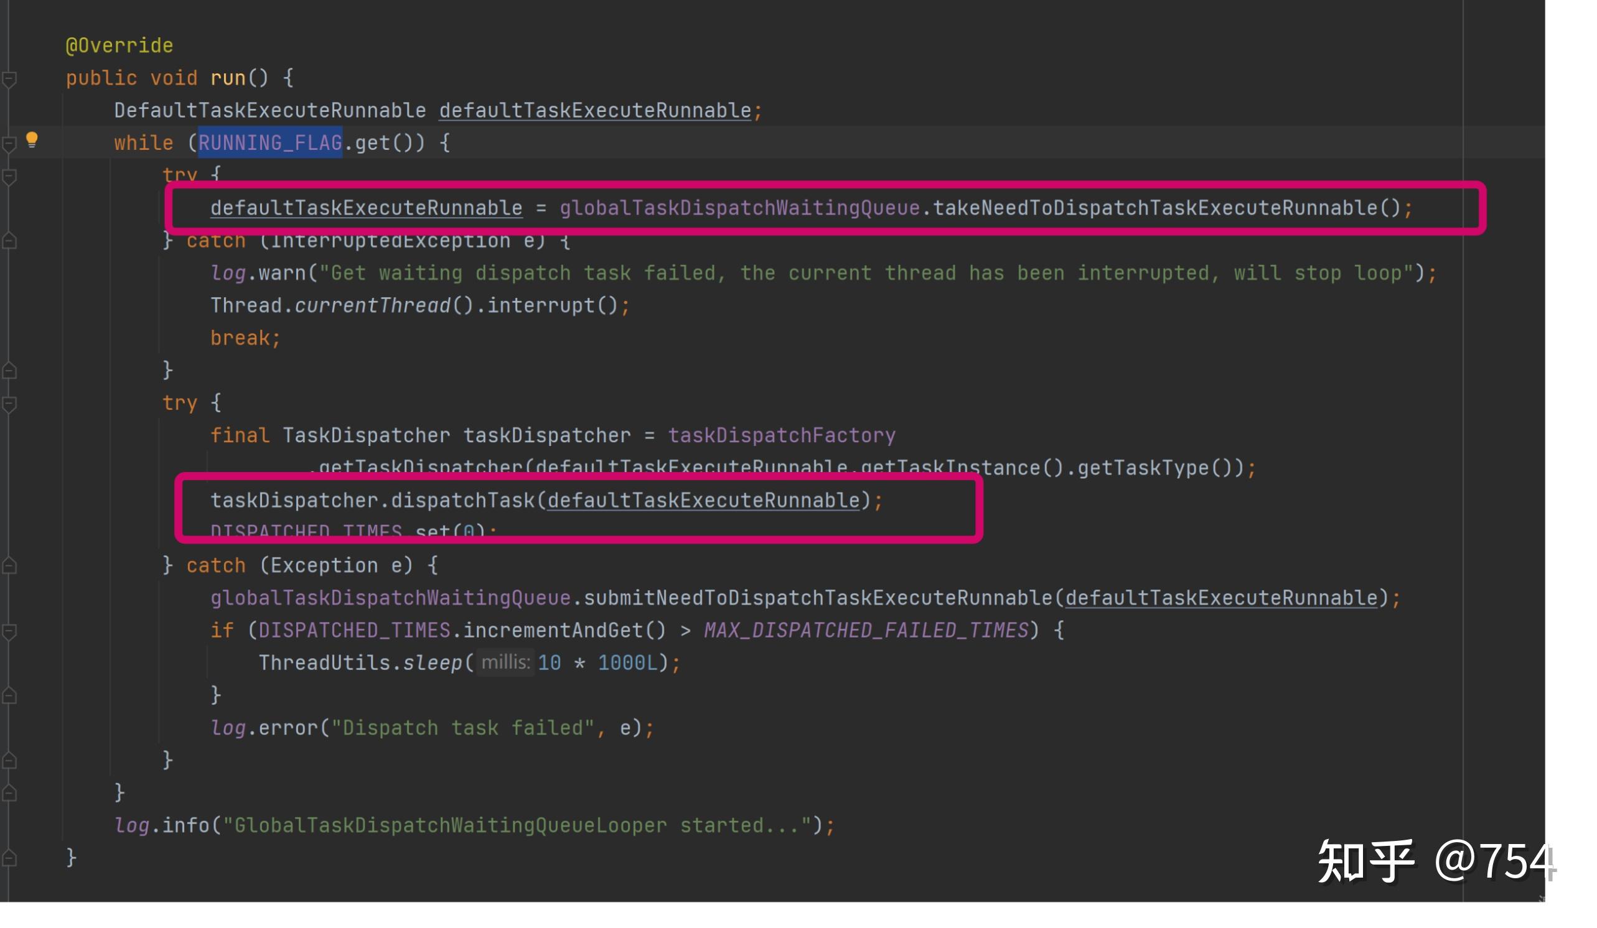Collapse the second try block via gutter marker
This screenshot has width=1597, height=928.
point(9,404)
